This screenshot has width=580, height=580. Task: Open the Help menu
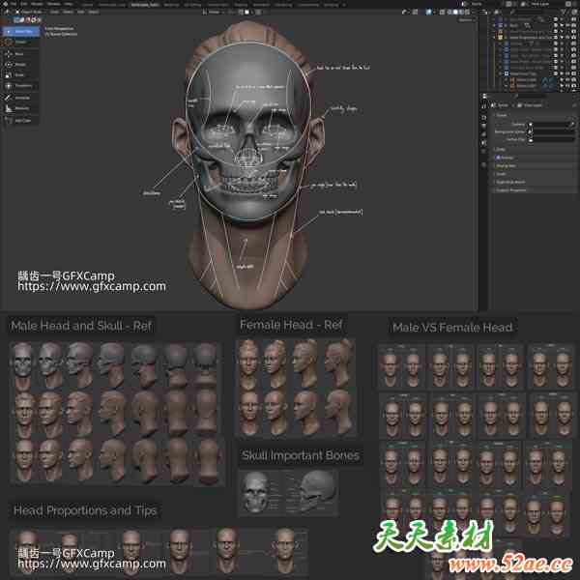pyautogui.click(x=69, y=4)
